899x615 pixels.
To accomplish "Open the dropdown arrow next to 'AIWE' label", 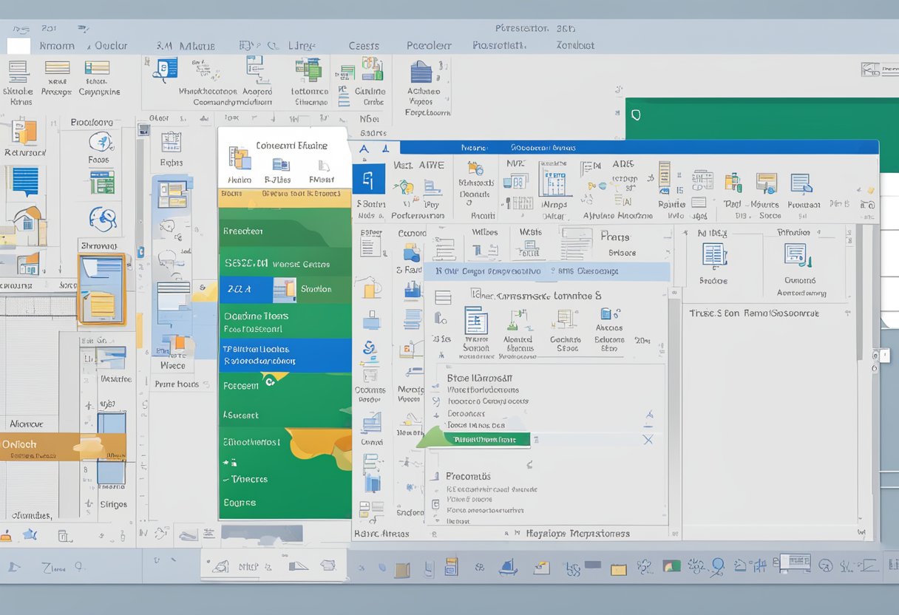I will (449, 165).
